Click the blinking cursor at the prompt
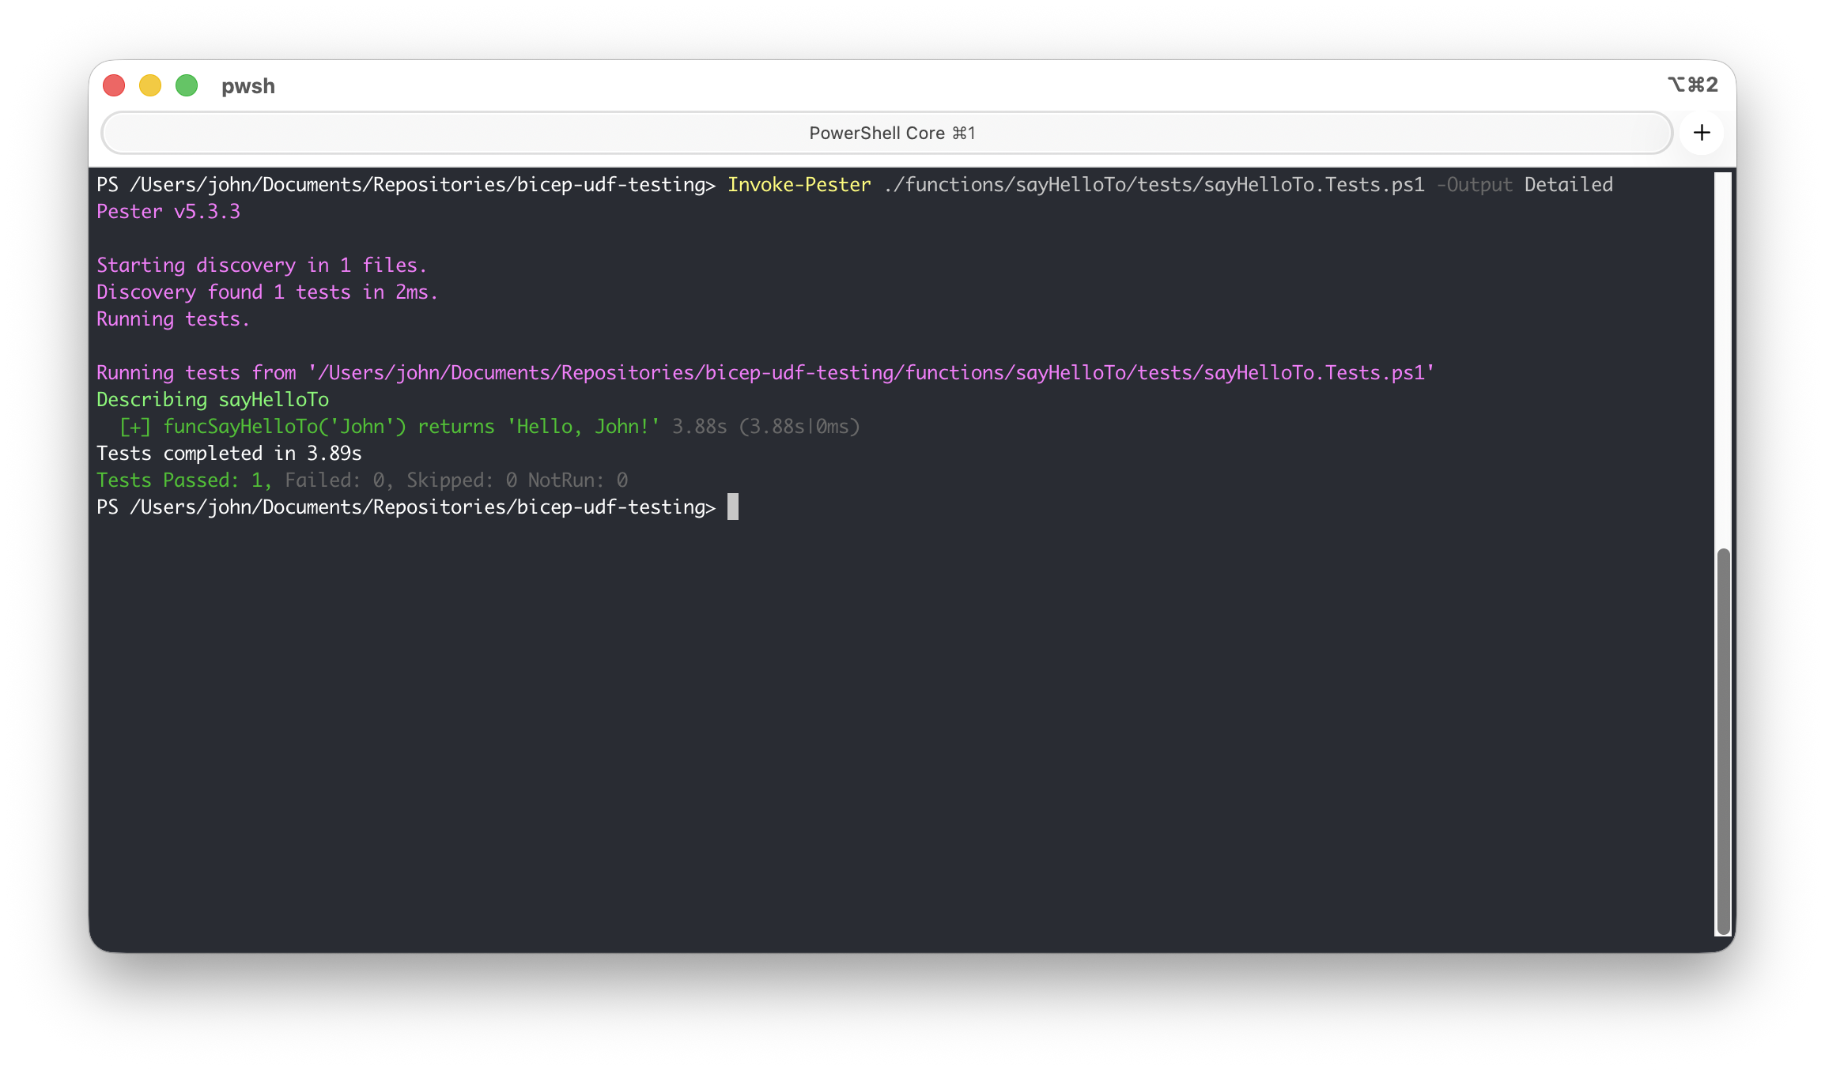Screen dimensions: 1825x1070 tap(733, 507)
